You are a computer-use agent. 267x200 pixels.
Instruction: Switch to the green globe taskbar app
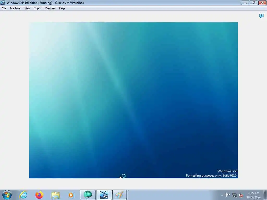[88, 195]
